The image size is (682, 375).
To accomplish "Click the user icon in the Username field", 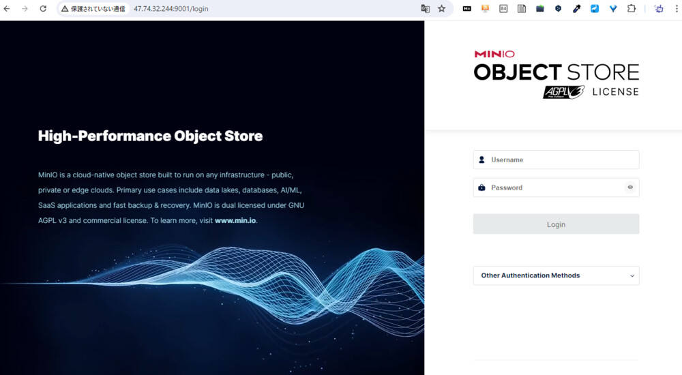I will click(x=481, y=160).
